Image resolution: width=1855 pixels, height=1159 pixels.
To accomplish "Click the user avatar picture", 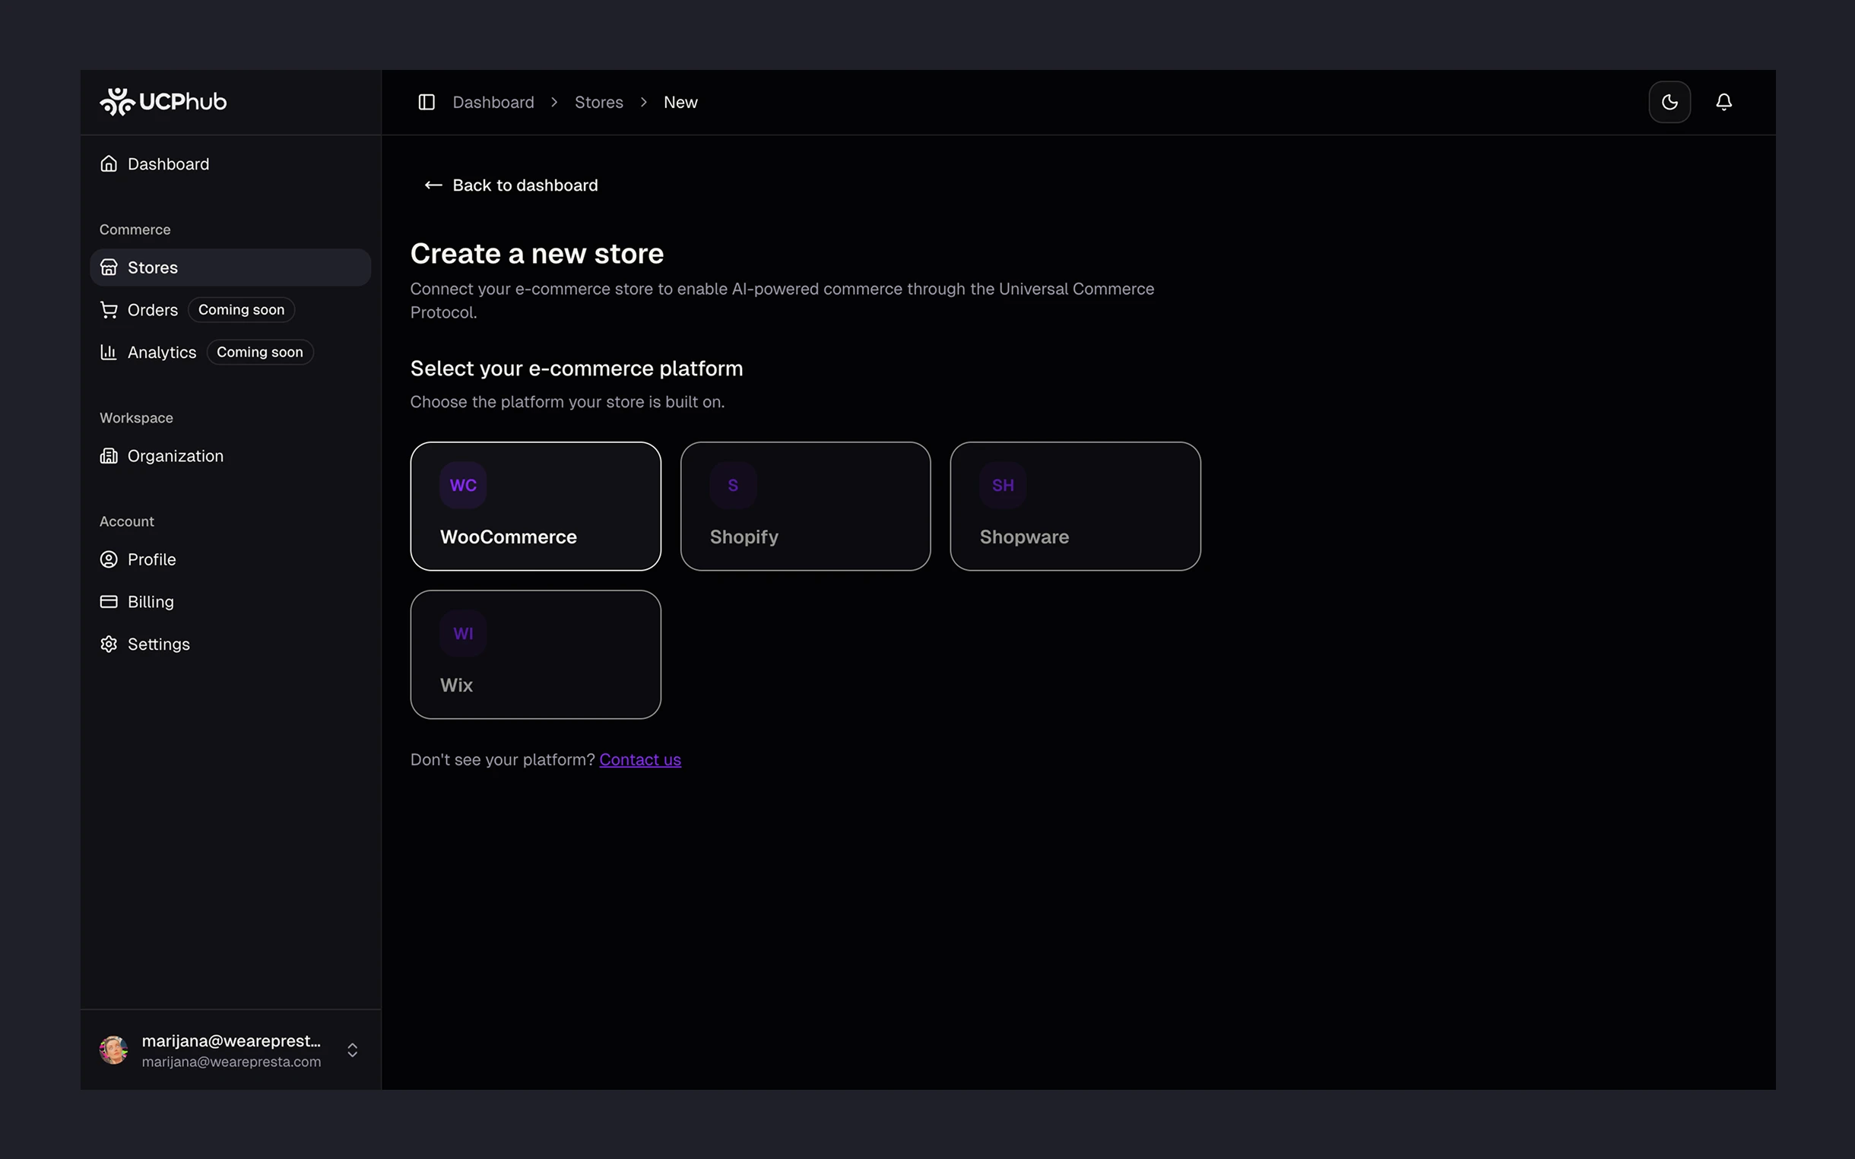I will (113, 1050).
